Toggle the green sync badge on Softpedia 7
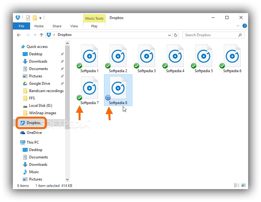Viewport: 261px width, 202px height. pyautogui.click(x=79, y=98)
